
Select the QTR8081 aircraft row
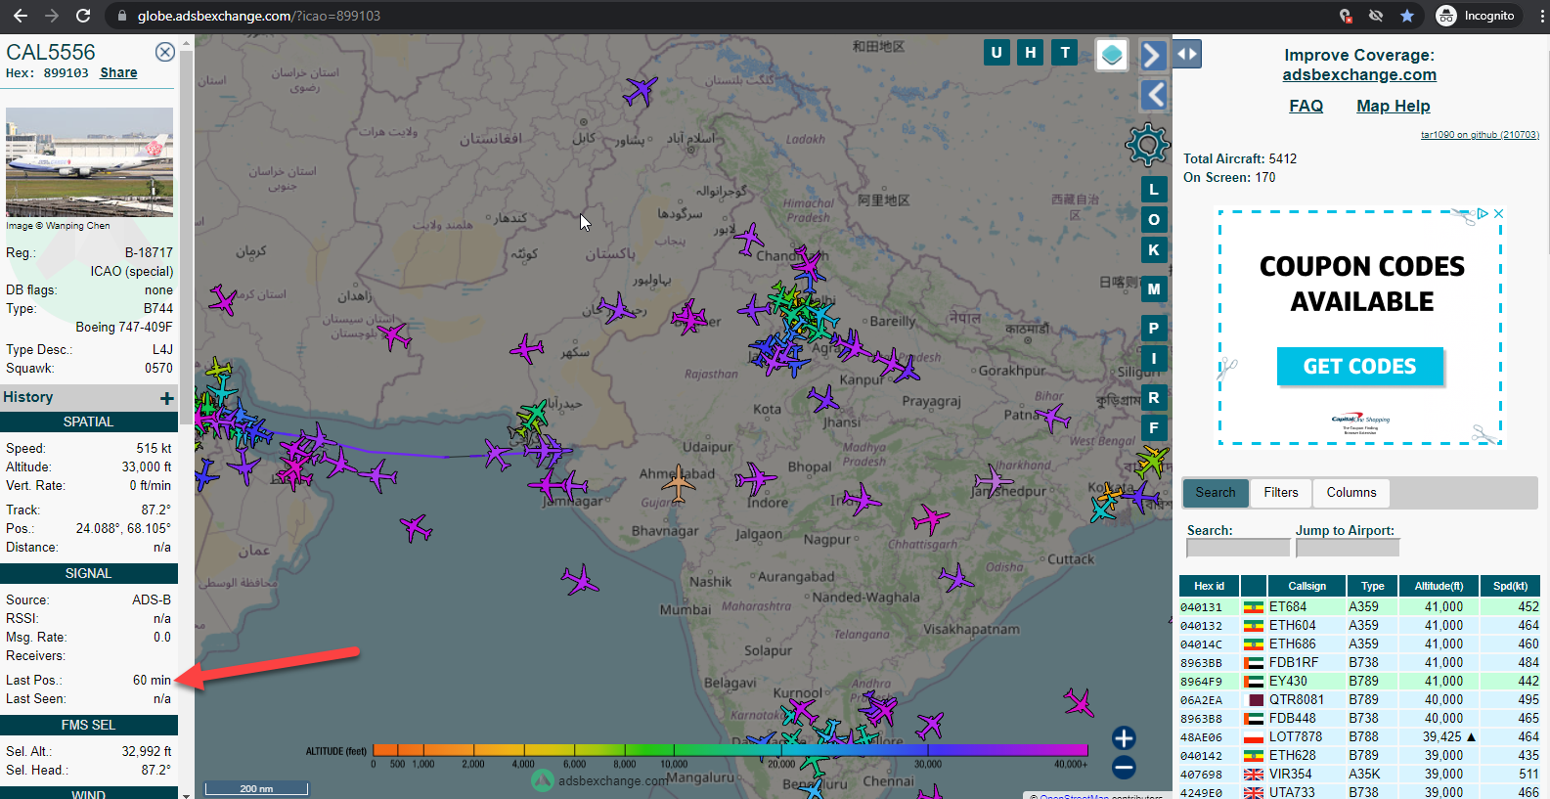point(1359,700)
